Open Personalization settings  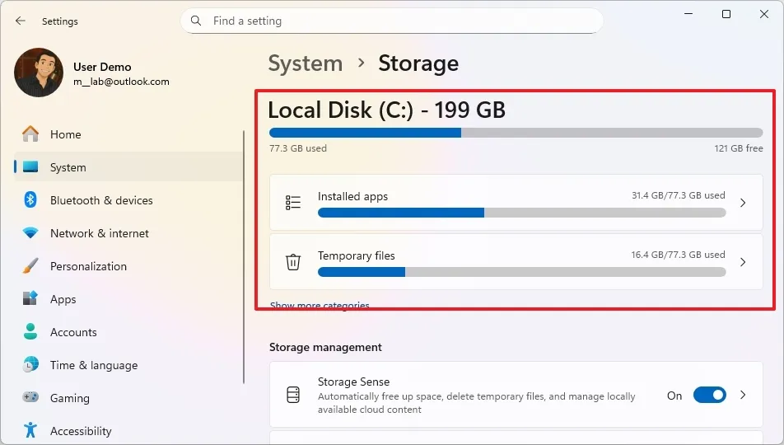point(128,266)
